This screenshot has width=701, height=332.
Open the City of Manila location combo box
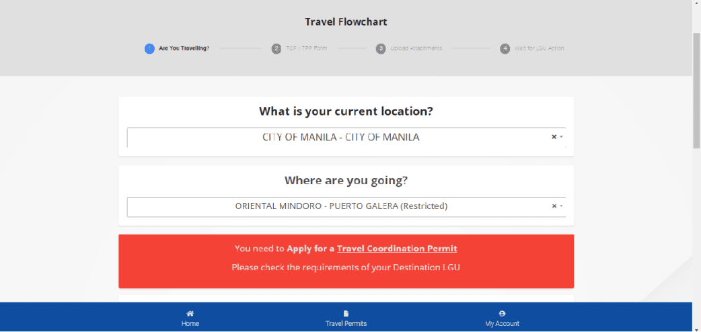click(340, 137)
